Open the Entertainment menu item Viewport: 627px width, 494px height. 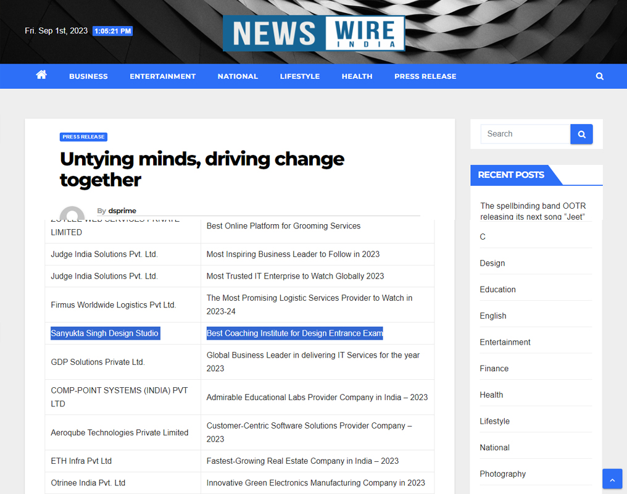tap(163, 77)
